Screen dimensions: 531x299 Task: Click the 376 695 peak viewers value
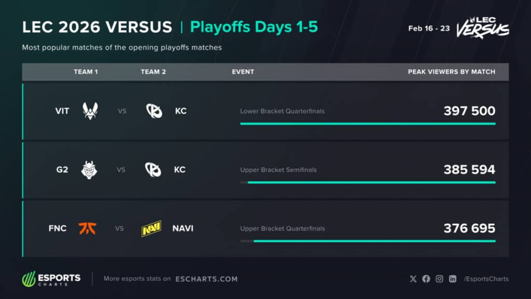coord(469,228)
